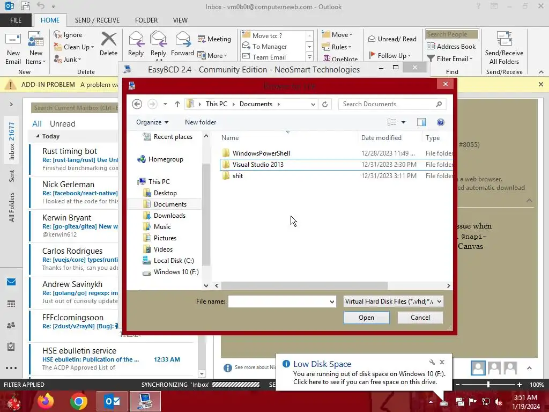Select Visual Studio 2013 folder
549x412 pixels.
[336, 165]
